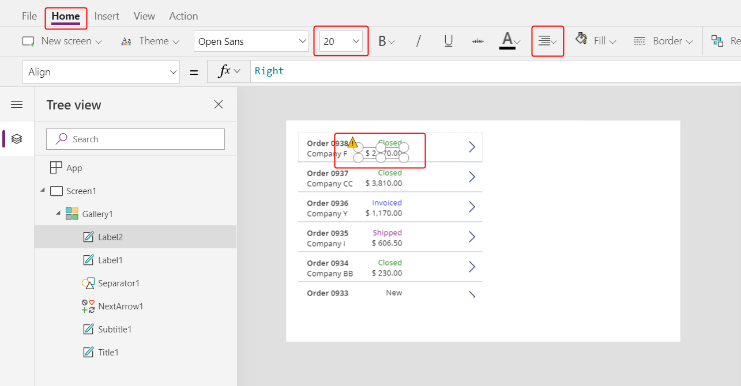Select Label2 in the tree view
This screenshot has height=386, width=741.
click(x=111, y=237)
